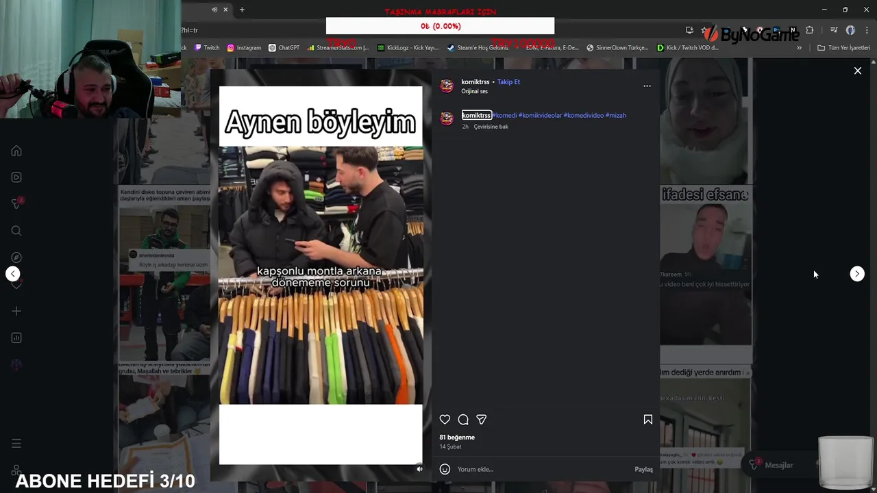Click the Paylaş post comment button

coord(643,469)
